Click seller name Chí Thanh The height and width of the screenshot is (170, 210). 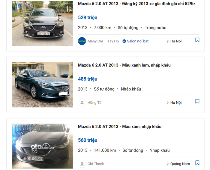(96, 164)
